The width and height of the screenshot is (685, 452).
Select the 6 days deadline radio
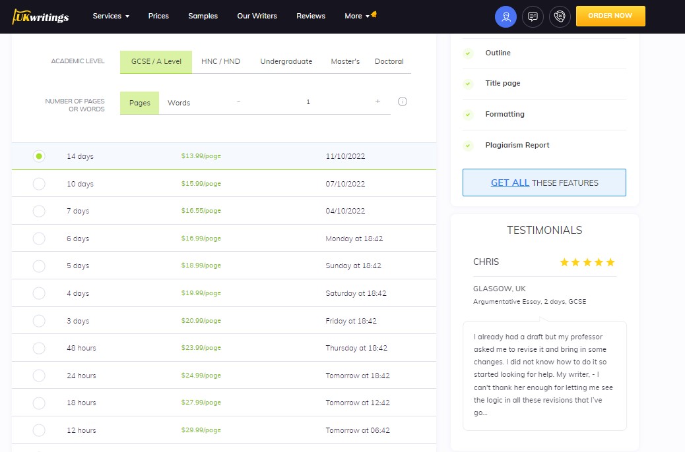39,239
